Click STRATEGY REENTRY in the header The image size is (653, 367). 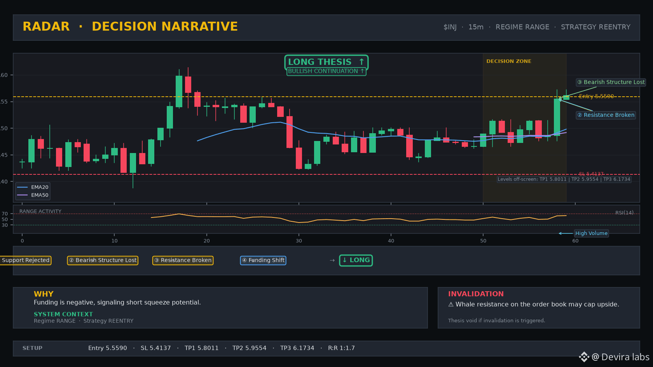click(x=595, y=27)
